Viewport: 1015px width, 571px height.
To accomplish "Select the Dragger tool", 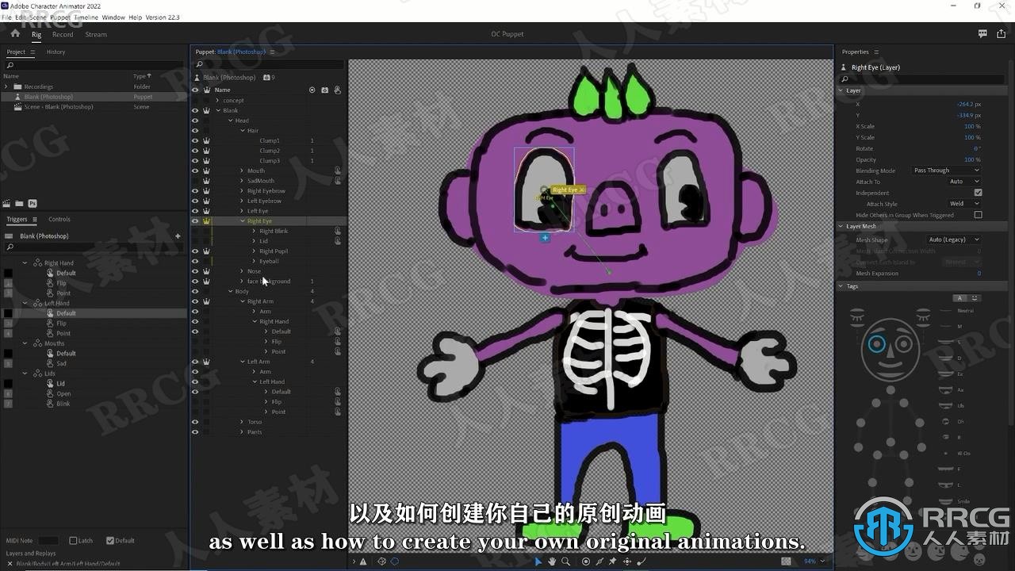I will [627, 561].
